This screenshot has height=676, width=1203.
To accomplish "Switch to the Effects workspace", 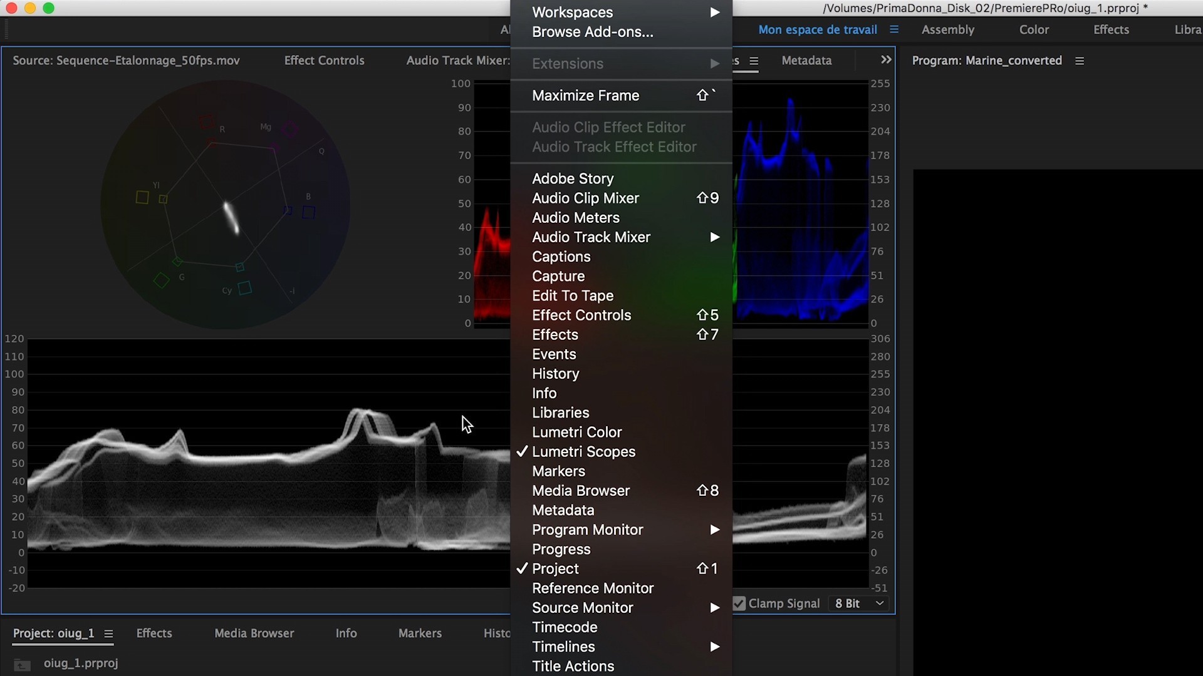I will tap(1111, 29).
